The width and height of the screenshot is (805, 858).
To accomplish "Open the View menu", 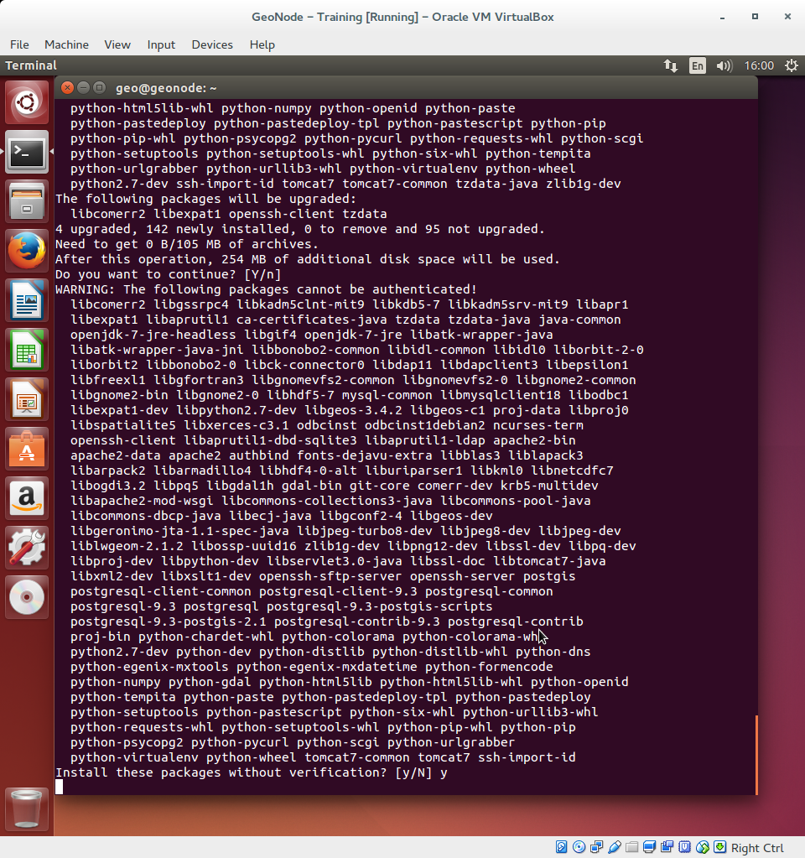I will pos(117,44).
